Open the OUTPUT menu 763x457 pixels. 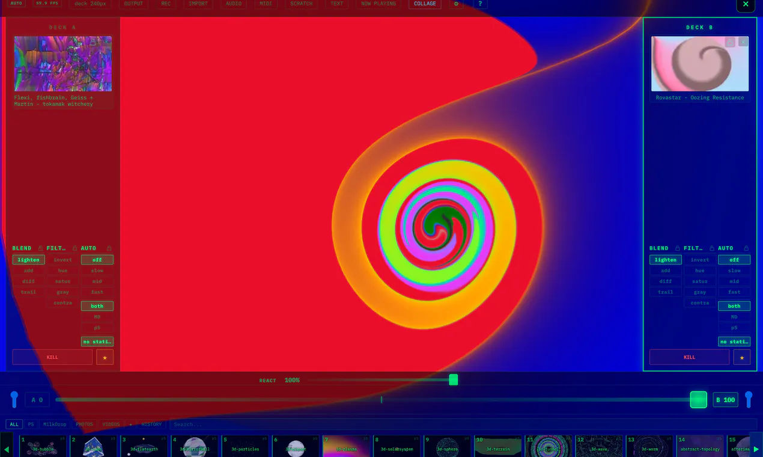[x=133, y=4]
